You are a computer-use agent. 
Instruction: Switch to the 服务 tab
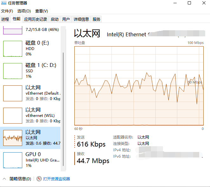(x=97, y=19)
